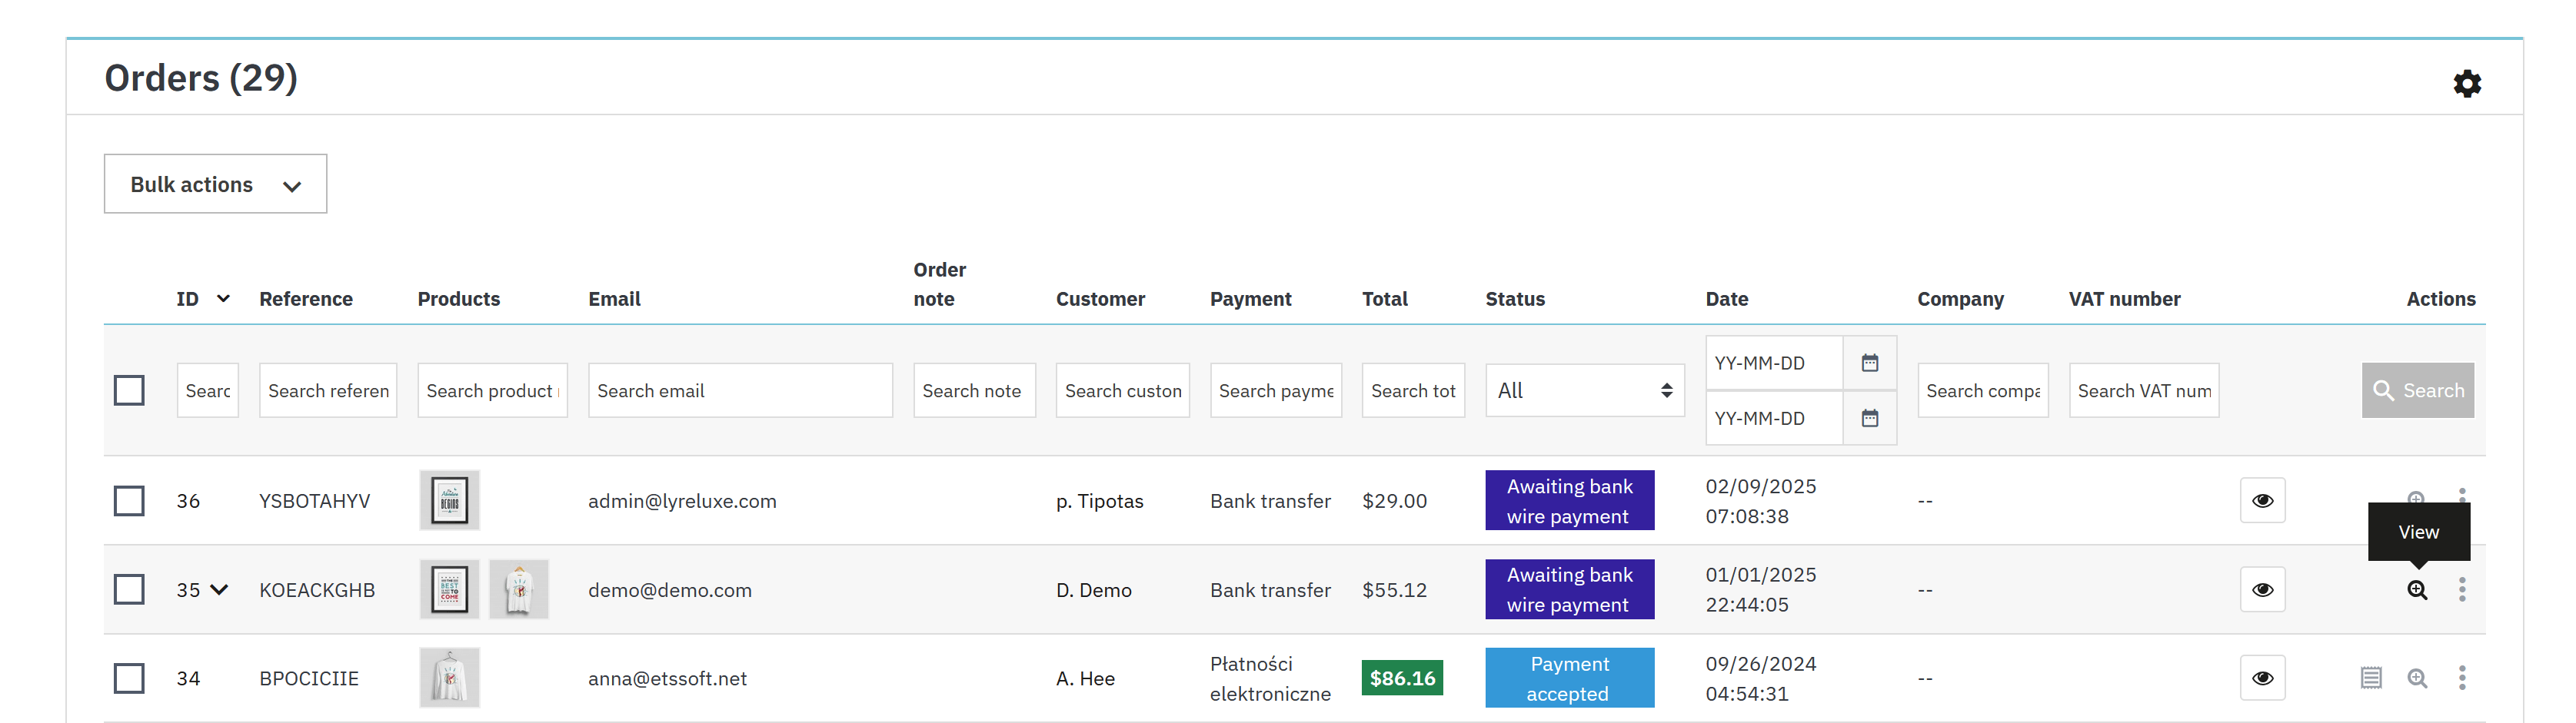Focus the Search customer filter field

tap(1122, 390)
